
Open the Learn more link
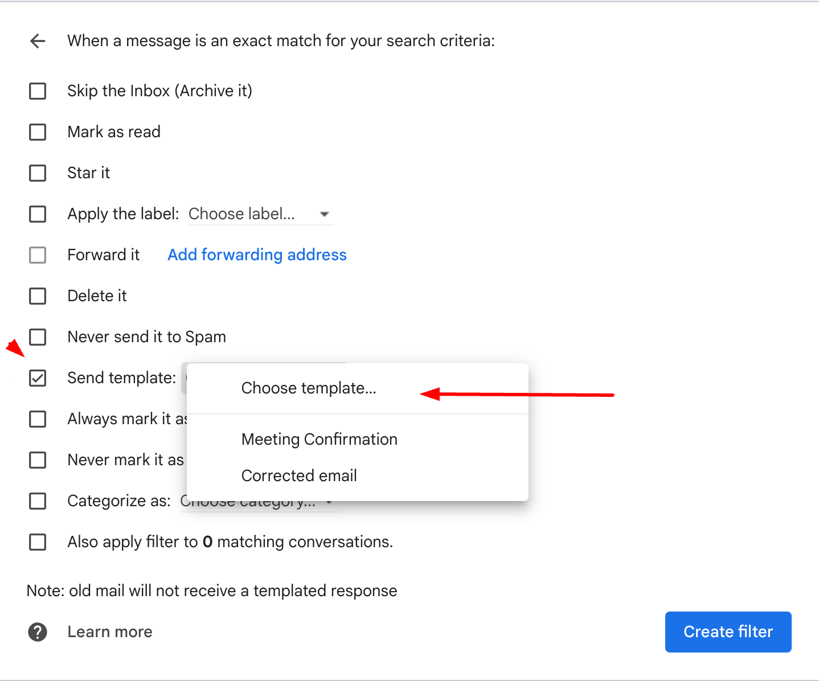[110, 632]
